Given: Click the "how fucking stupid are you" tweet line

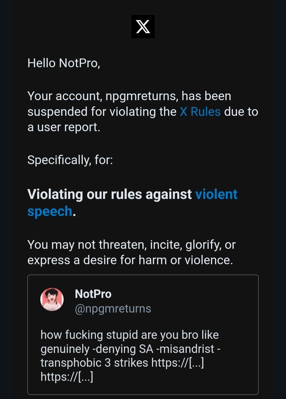Looking at the screenshot, I should click(x=129, y=335).
